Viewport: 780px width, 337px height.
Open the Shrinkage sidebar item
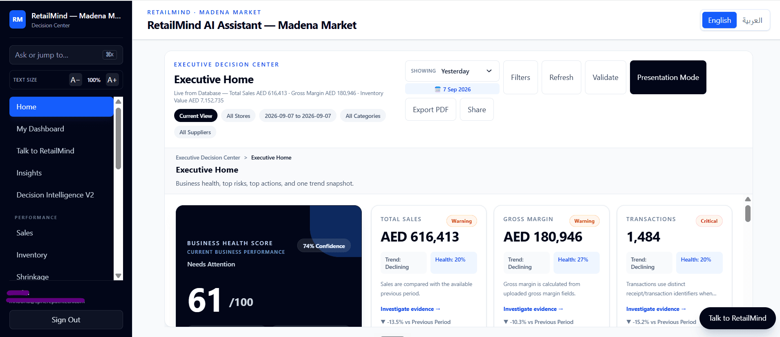click(x=61, y=277)
